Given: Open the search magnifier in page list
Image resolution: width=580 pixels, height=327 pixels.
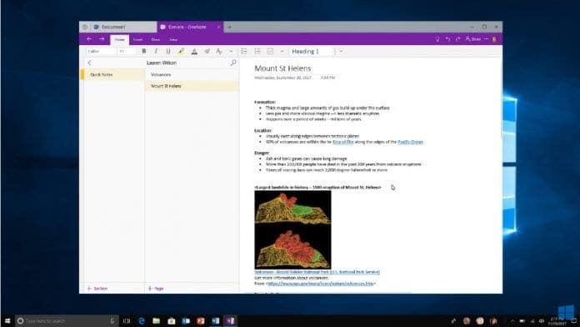Looking at the screenshot, I should point(233,63).
